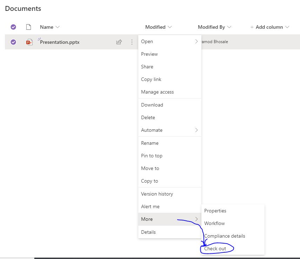Open the file named Presentation.pptx

click(59, 42)
